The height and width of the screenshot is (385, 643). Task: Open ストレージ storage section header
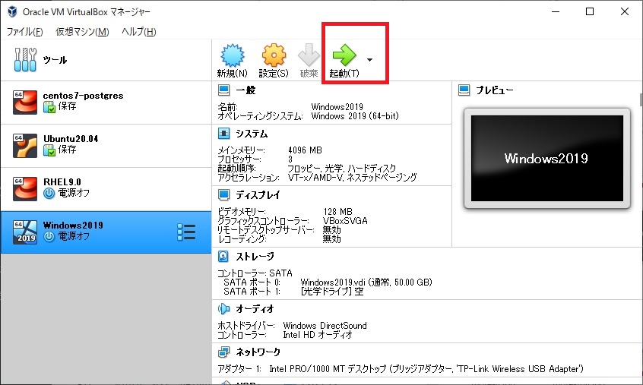255,257
